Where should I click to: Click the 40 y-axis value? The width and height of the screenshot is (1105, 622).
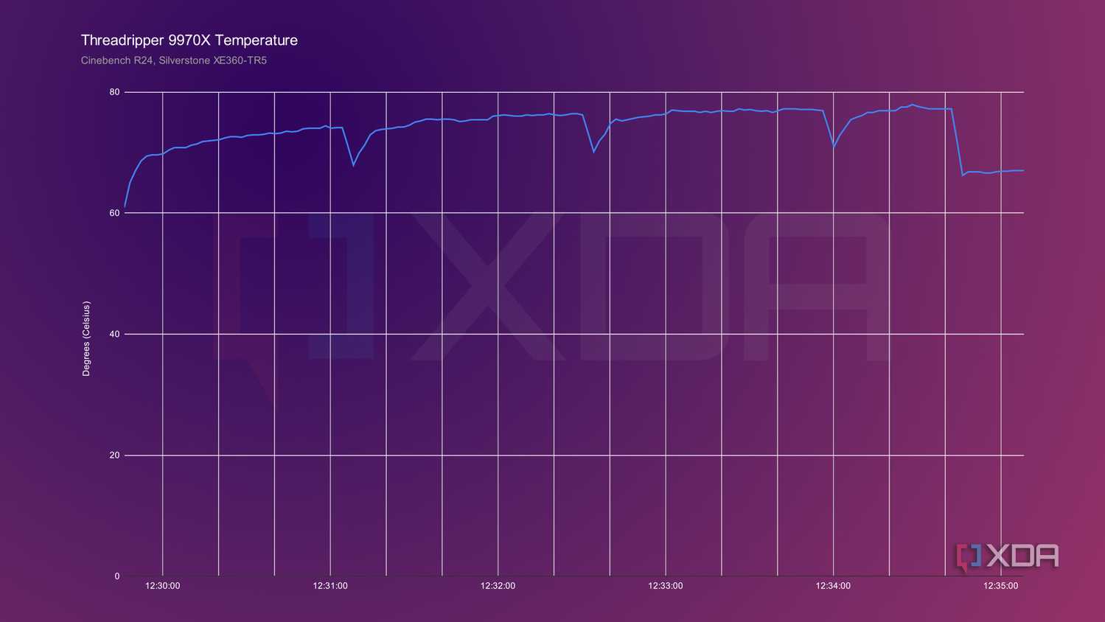coord(114,334)
